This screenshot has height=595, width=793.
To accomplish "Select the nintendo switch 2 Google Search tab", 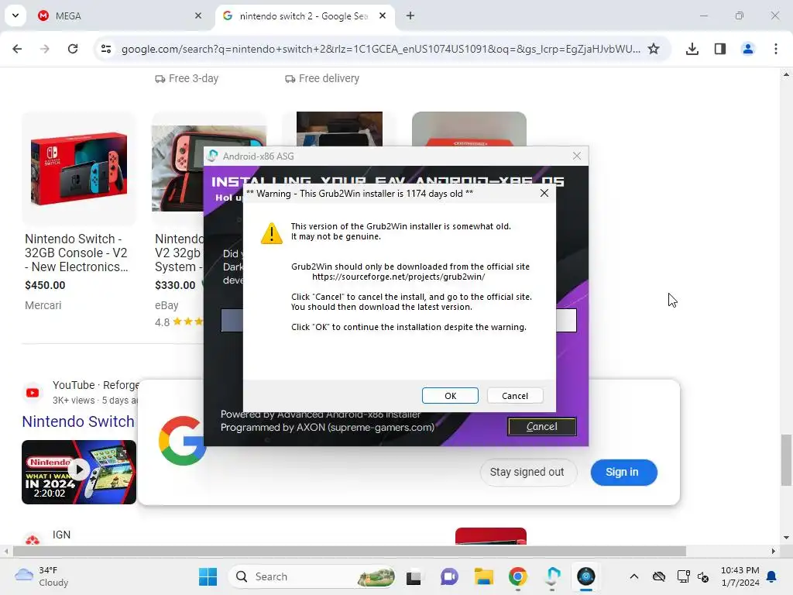I will pyautogui.click(x=304, y=15).
